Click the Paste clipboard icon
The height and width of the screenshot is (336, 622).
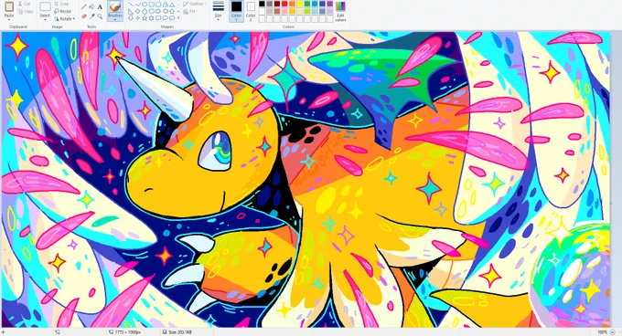click(9, 6)
